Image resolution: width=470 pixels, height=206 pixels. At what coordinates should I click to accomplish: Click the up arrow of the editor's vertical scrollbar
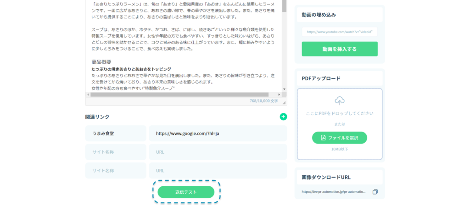(x=284, y=1)
